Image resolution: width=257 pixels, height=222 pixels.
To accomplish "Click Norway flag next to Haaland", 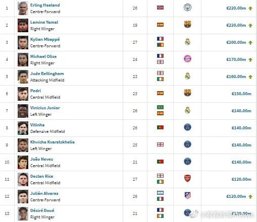I will coord(160,8).
